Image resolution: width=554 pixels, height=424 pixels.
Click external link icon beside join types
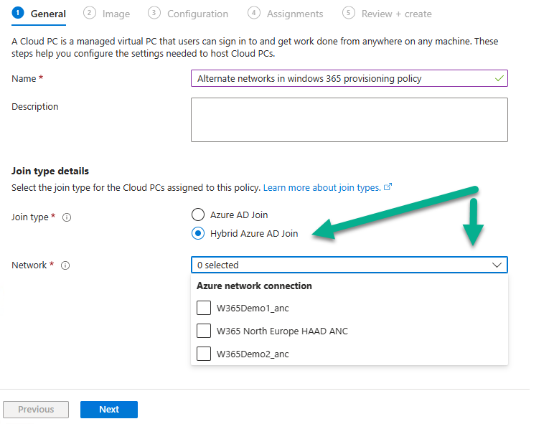388,187
